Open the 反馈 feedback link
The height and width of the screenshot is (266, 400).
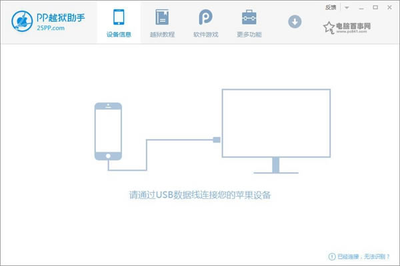tap(331, 7)
